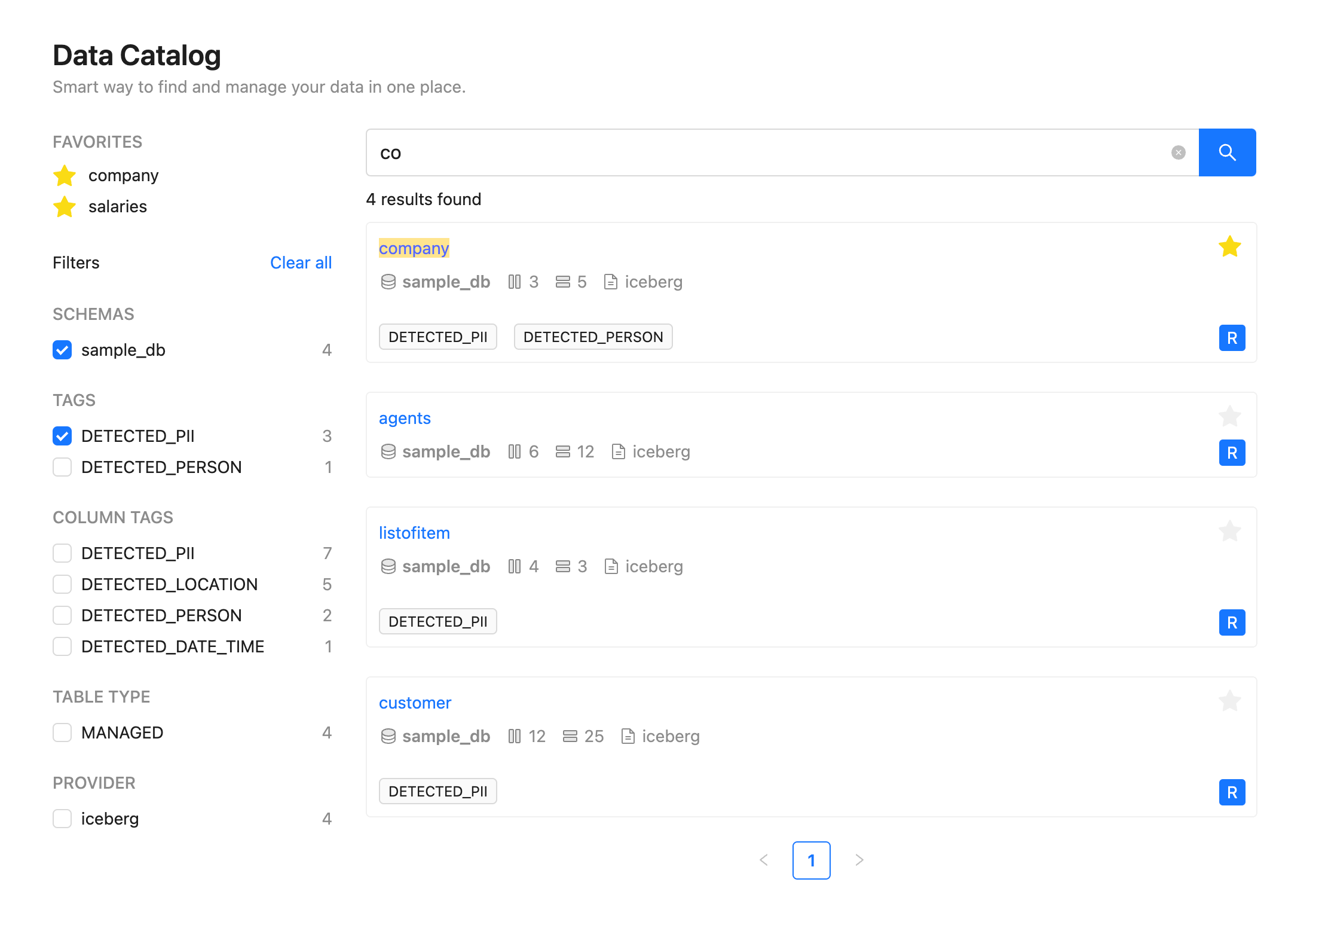Click sample_db label in company card
Image resolution: width=1325 pixels, height=937 pixels.
click(x=446, y=282)
